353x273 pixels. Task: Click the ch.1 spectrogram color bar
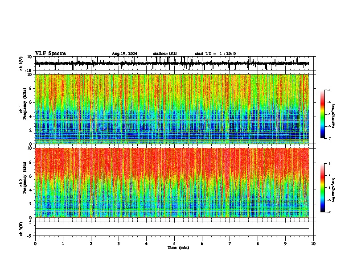click(322, 114)
